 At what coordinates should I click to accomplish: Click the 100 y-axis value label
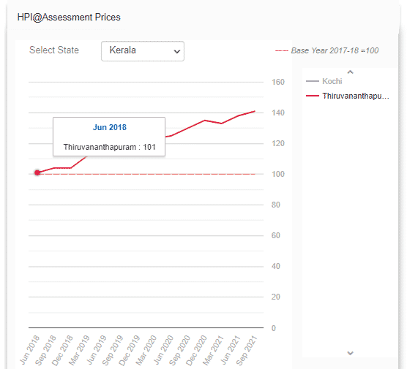tap(278, 174)
